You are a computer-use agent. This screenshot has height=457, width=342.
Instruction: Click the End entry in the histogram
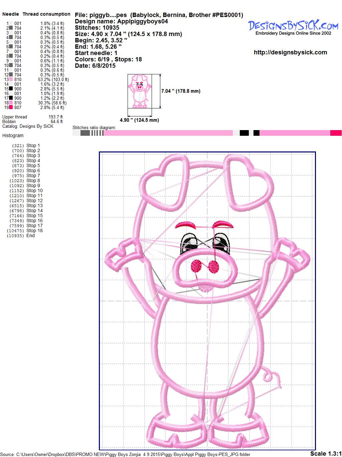30,236
